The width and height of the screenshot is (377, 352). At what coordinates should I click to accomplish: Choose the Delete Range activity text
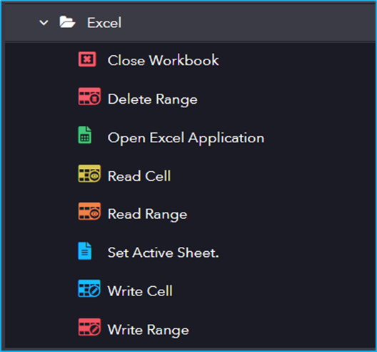tap(152, 99)
